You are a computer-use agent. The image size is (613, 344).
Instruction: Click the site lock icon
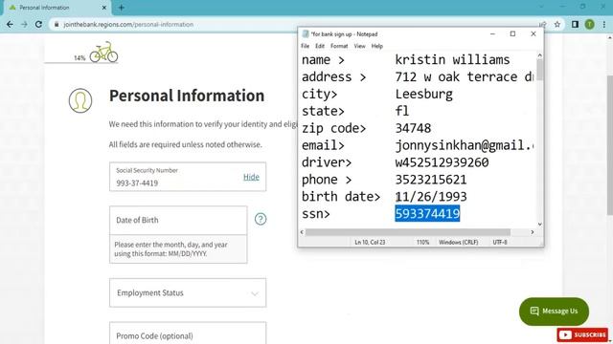point(57,24)
